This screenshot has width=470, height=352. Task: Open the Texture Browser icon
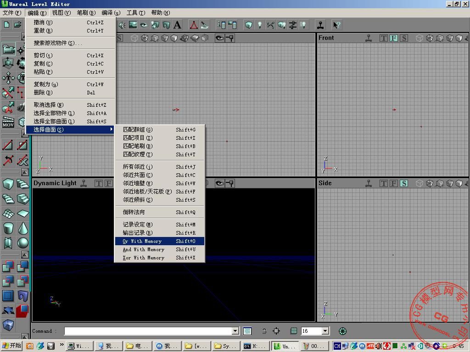(x=133, y=25)
